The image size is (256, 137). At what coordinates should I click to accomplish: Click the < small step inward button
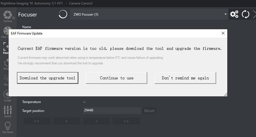66,121
